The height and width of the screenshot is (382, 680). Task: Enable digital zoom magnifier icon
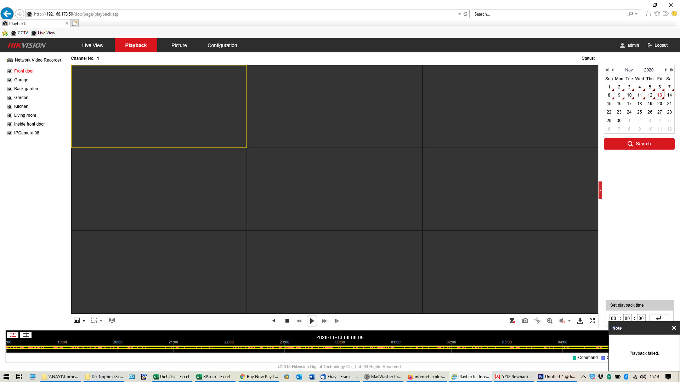tap(549, 321)
